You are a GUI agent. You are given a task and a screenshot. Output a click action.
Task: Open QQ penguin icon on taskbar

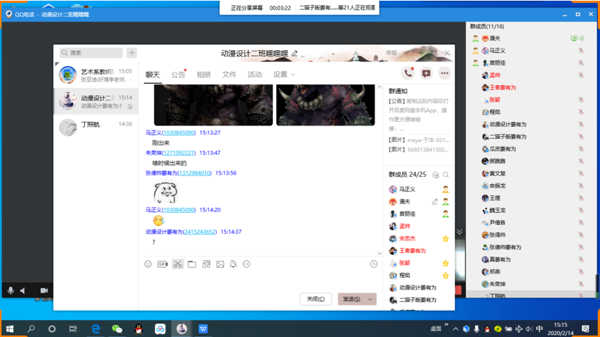point(139,329)
